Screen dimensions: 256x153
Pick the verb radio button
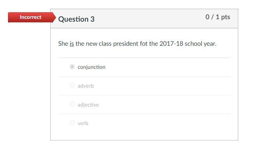click(x=72, y=123)
